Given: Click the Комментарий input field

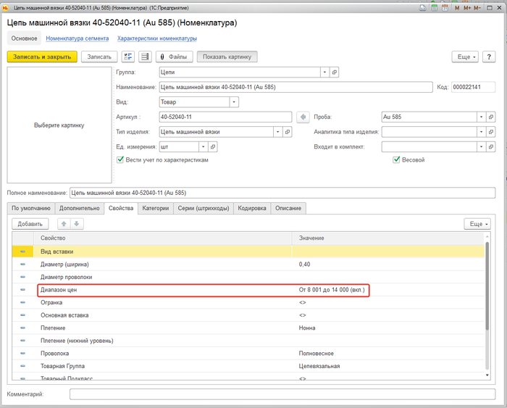Looking at the screenshot, I should pyautogui.click(x=278, y=394).
